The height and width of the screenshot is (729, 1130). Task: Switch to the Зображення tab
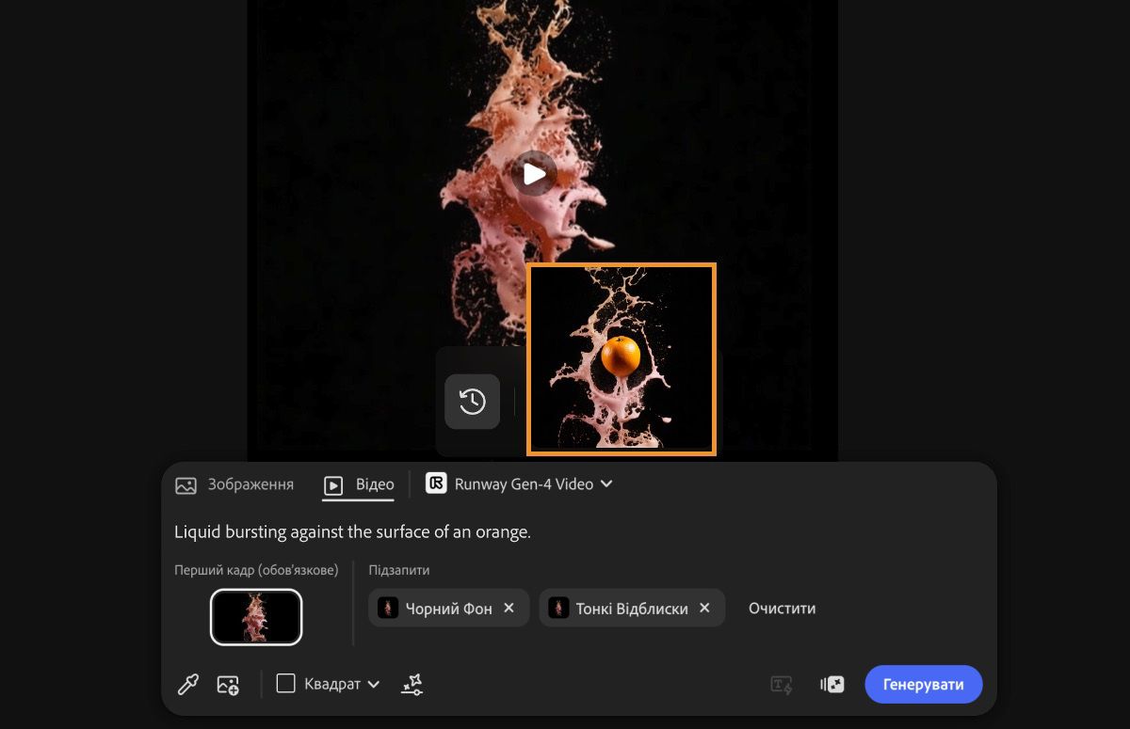pos(234,484)
